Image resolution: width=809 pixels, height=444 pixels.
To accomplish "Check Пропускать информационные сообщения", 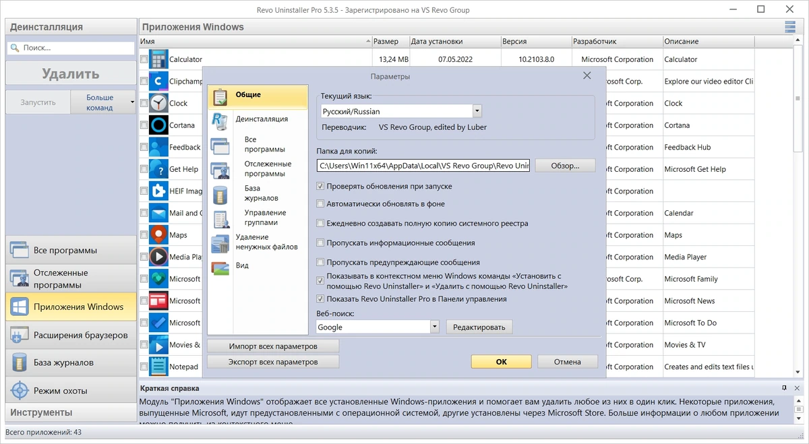I will pyautogui.click(x=320, y=243).
